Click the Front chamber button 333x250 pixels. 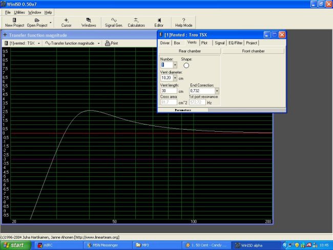253,51
